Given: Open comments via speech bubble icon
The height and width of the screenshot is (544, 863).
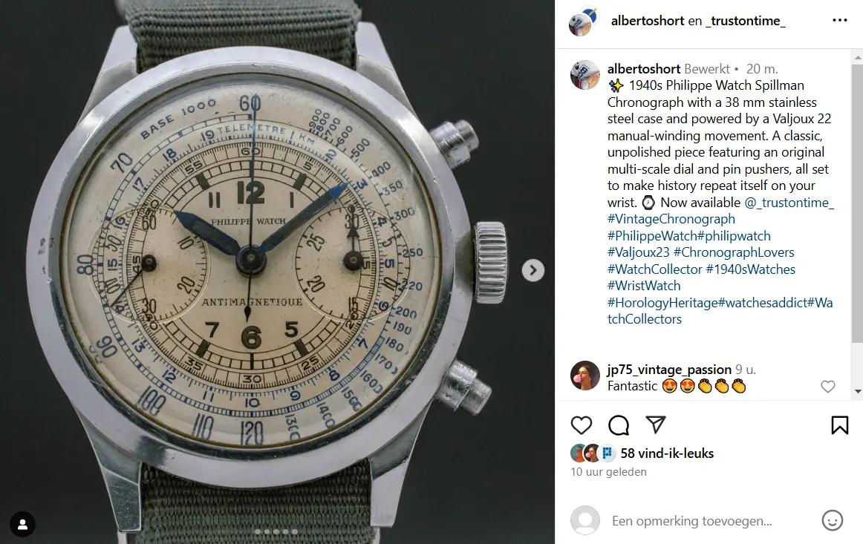Looking at the screenshot, I should (x=619, y=425).
